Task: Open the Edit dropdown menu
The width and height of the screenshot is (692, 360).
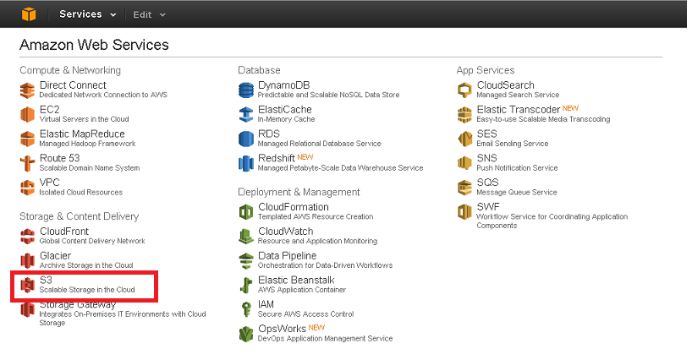Action: (149, 14)
